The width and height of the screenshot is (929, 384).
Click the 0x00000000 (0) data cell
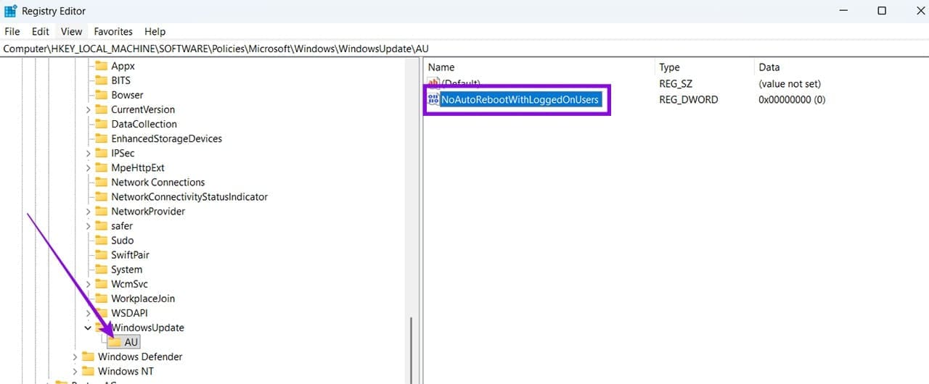point(792,99)
